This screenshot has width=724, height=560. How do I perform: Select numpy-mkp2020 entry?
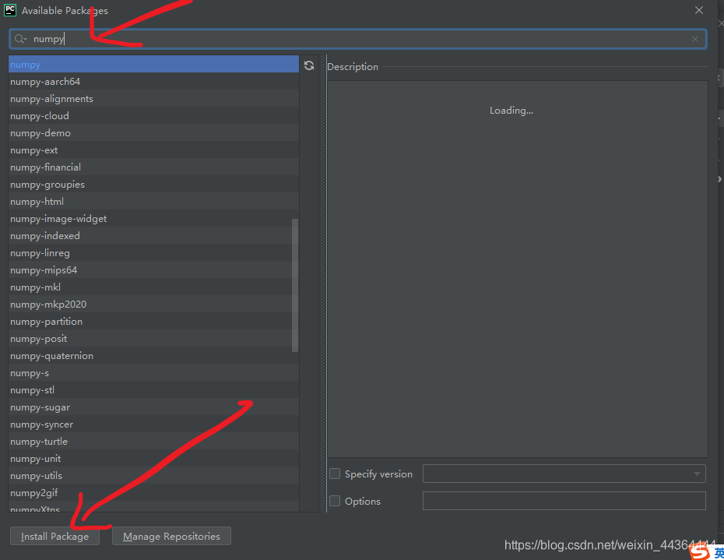pos(154,304)
